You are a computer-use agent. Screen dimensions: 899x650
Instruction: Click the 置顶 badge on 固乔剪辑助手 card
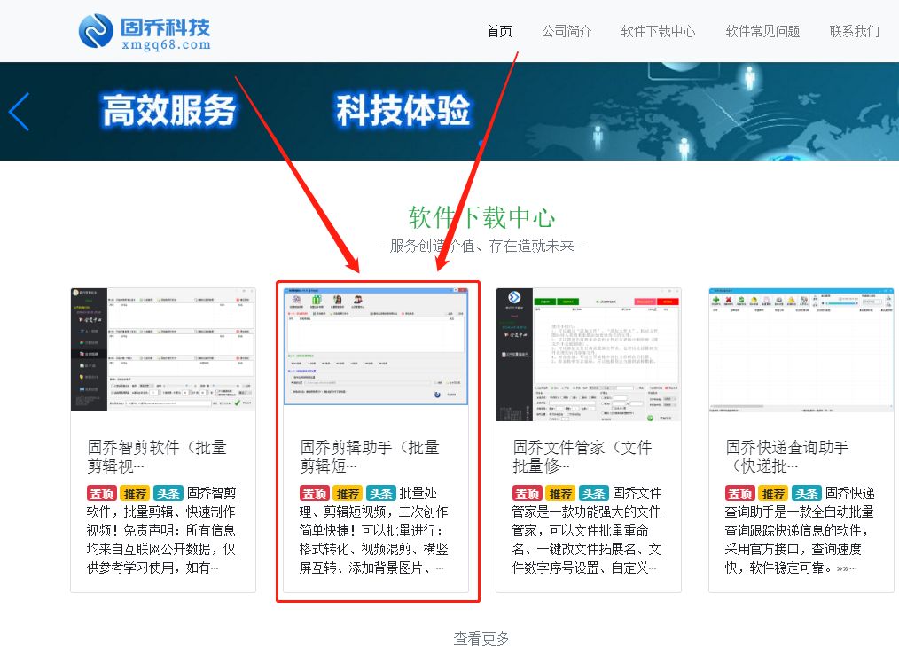click(314, 493)
